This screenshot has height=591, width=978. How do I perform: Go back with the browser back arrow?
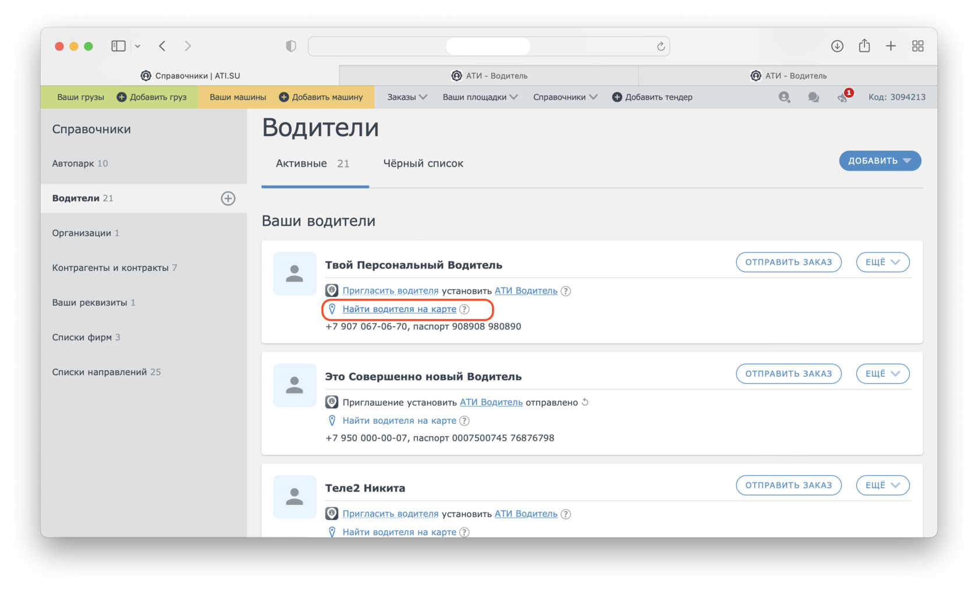click(x=162, y=46)
